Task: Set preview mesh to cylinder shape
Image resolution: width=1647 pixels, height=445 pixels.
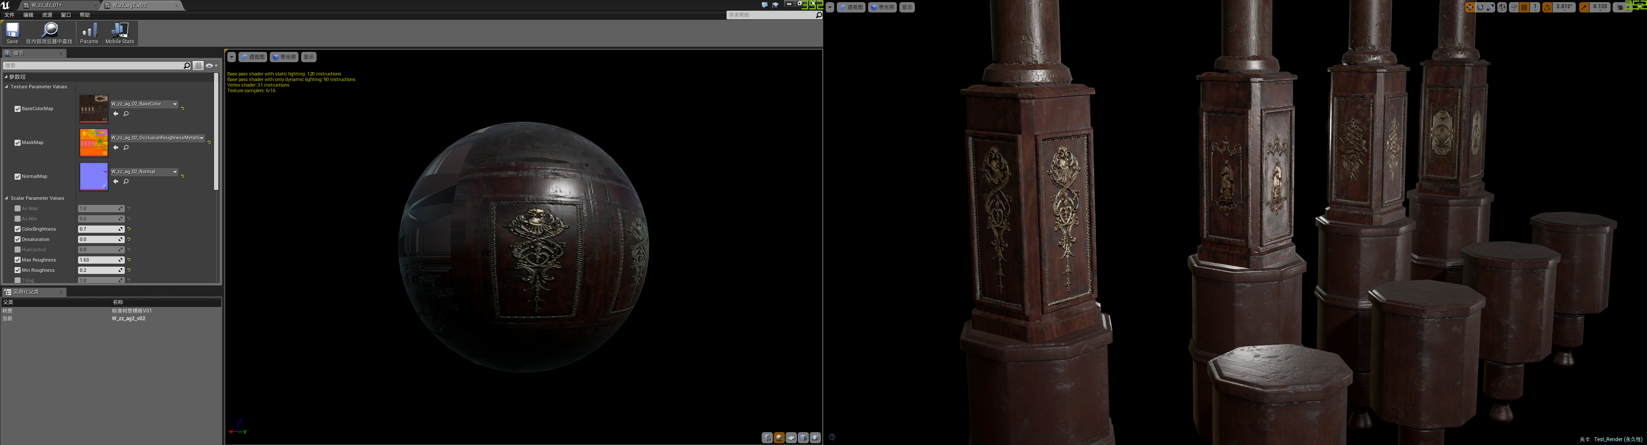Action: pos(767,438)
